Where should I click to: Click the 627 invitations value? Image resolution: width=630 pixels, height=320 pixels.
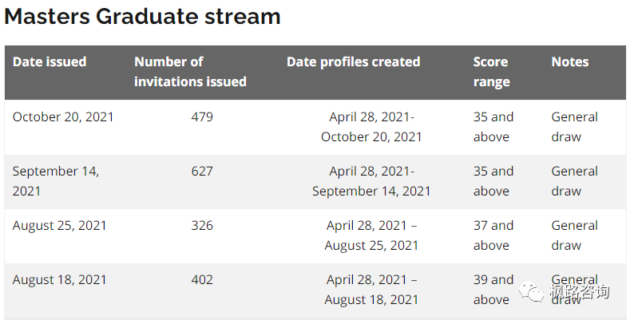[x=202, y=171]
